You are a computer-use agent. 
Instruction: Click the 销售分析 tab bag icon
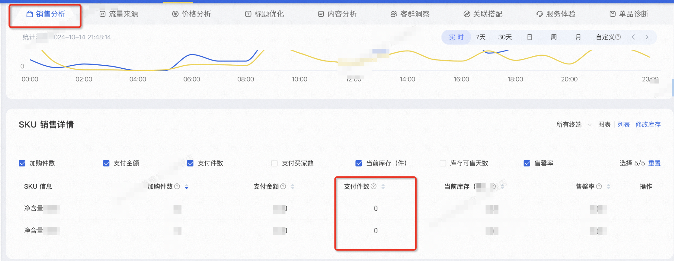pyautogui.click(x=29, y=14)
